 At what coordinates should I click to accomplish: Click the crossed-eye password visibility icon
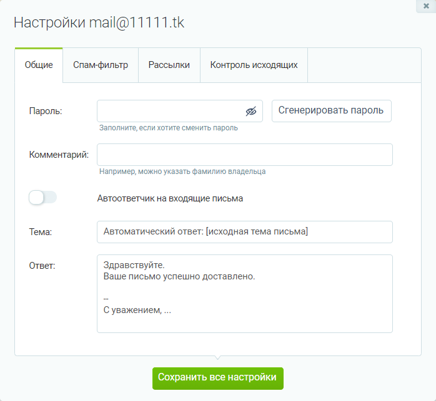click(x=251, y=112)
